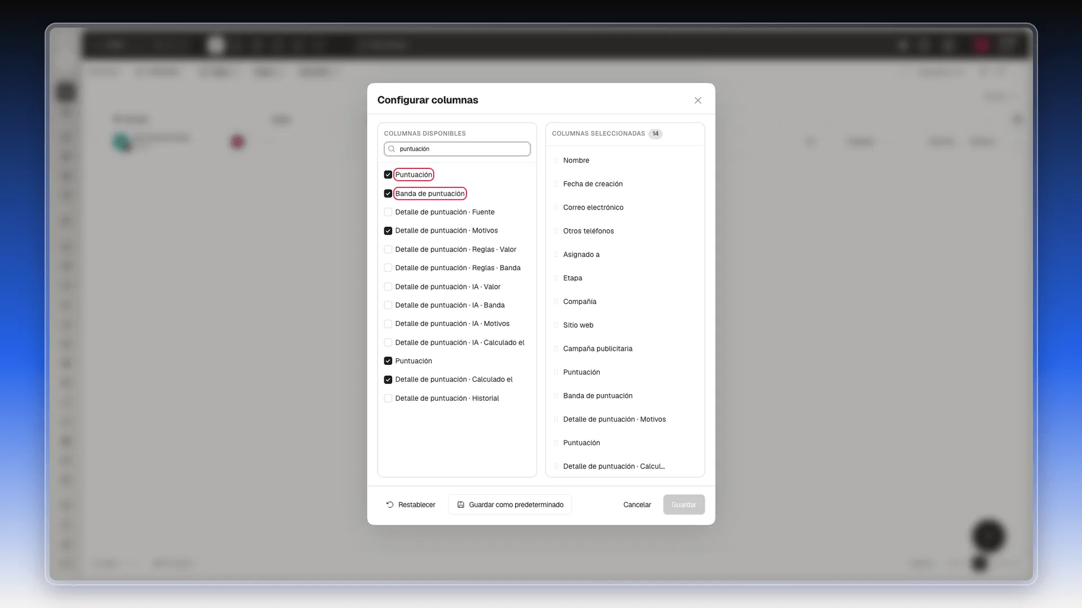Click Guardar como predeterminado
This screenshot has height=608, width=1082.
pos(510,505)
